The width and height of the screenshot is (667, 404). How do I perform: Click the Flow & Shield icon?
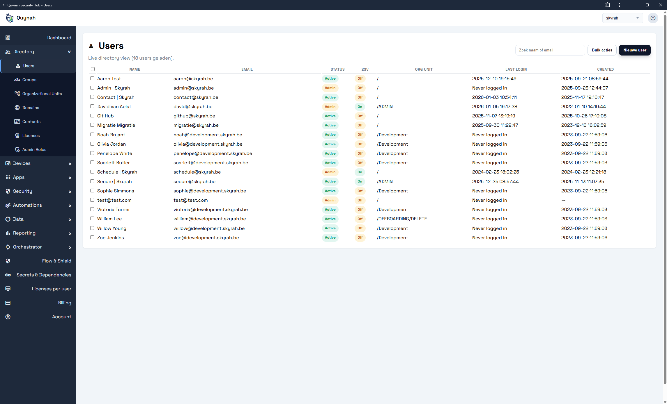click(x=8, y=261)
